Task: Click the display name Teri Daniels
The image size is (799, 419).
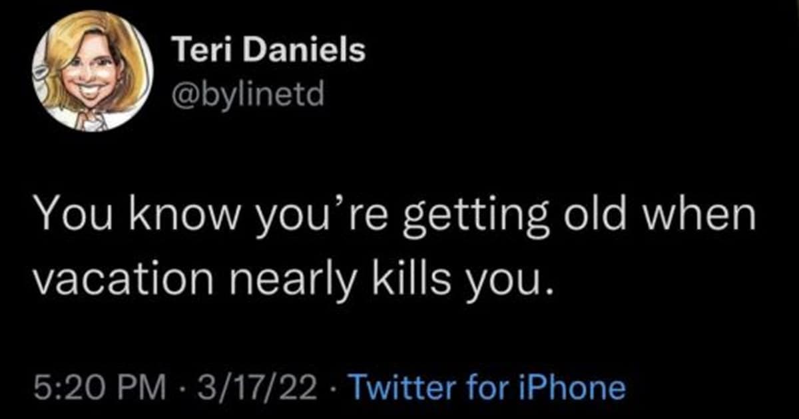Action: coord(268,51)
